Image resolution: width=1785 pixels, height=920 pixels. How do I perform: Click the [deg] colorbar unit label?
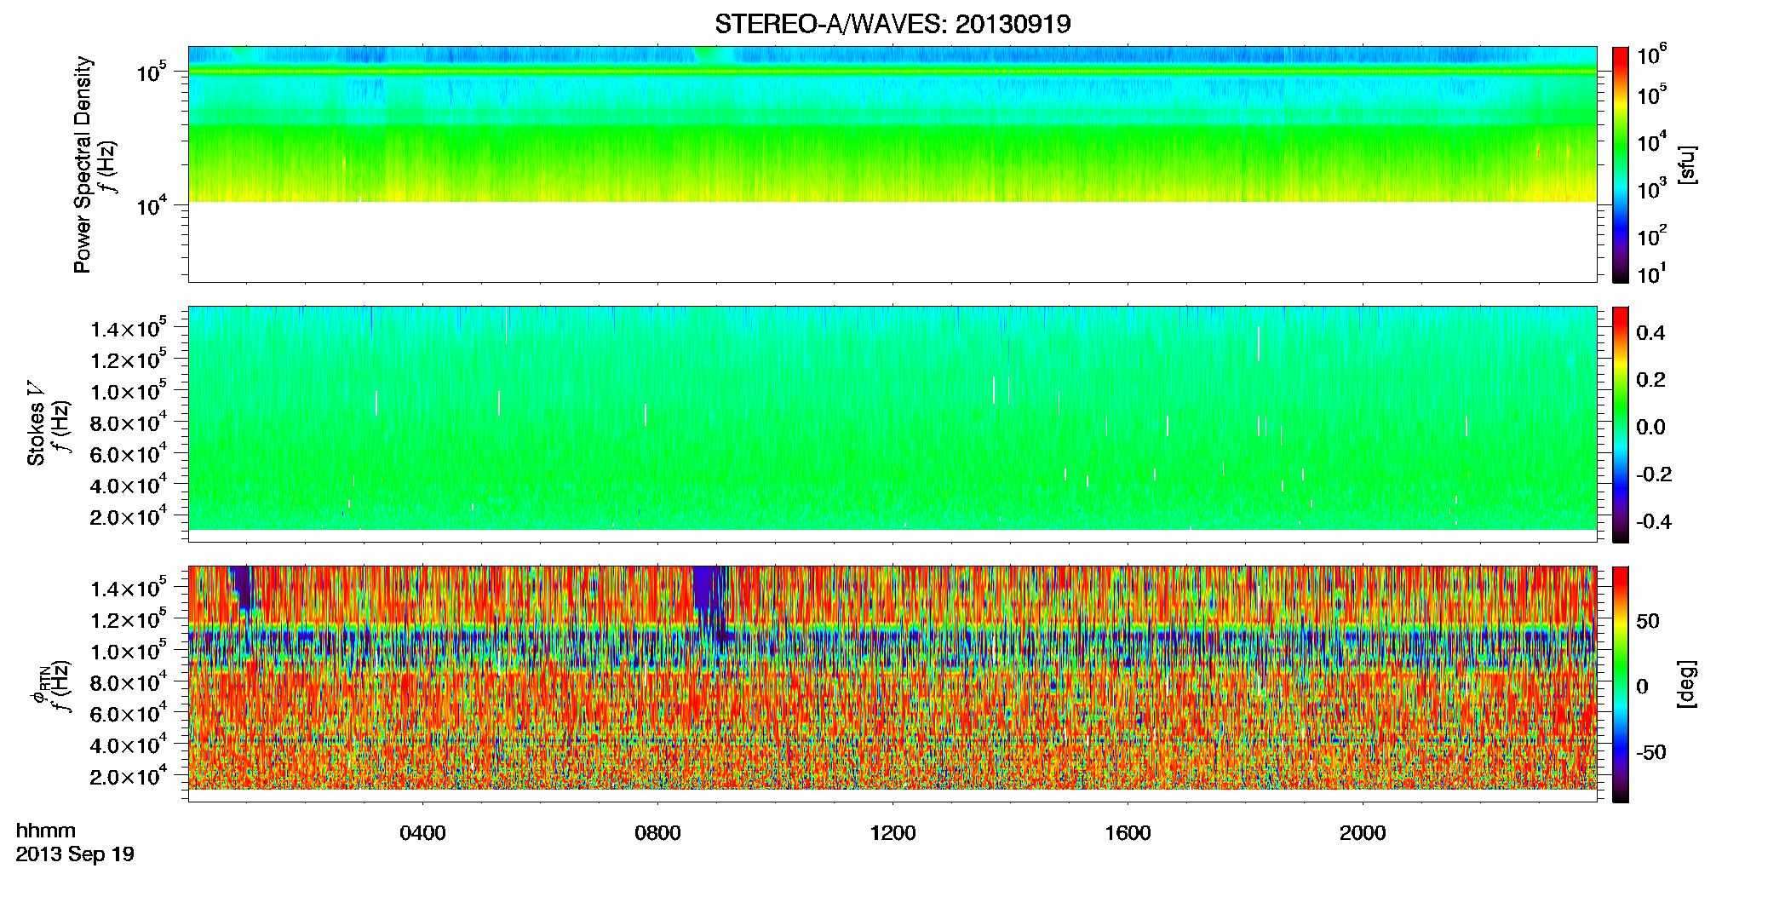point(1687,684)
